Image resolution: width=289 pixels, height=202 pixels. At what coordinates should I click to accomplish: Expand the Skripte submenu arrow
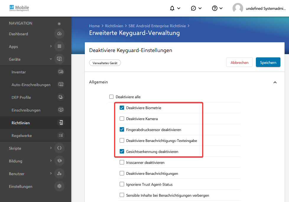pyautogui.click(x=51, y=148)
